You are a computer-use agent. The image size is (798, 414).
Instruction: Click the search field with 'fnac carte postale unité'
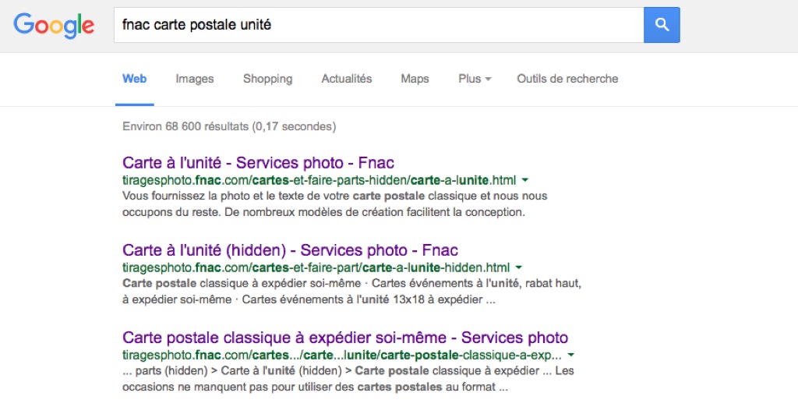click(379, 25)
